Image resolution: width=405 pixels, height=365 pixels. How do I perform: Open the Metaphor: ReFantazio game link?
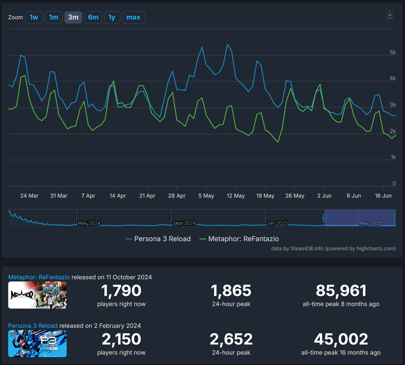tap(39, 277)
